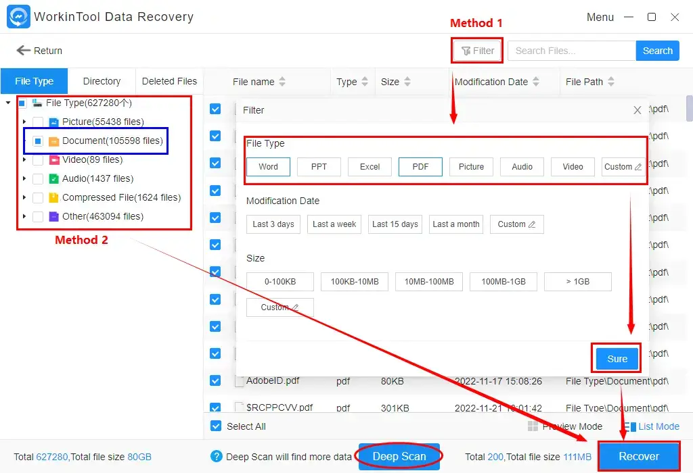Toggle the File Type root checkbox
Image resolution: width=693 pixels, height=473 pixels.
(22, 103)
